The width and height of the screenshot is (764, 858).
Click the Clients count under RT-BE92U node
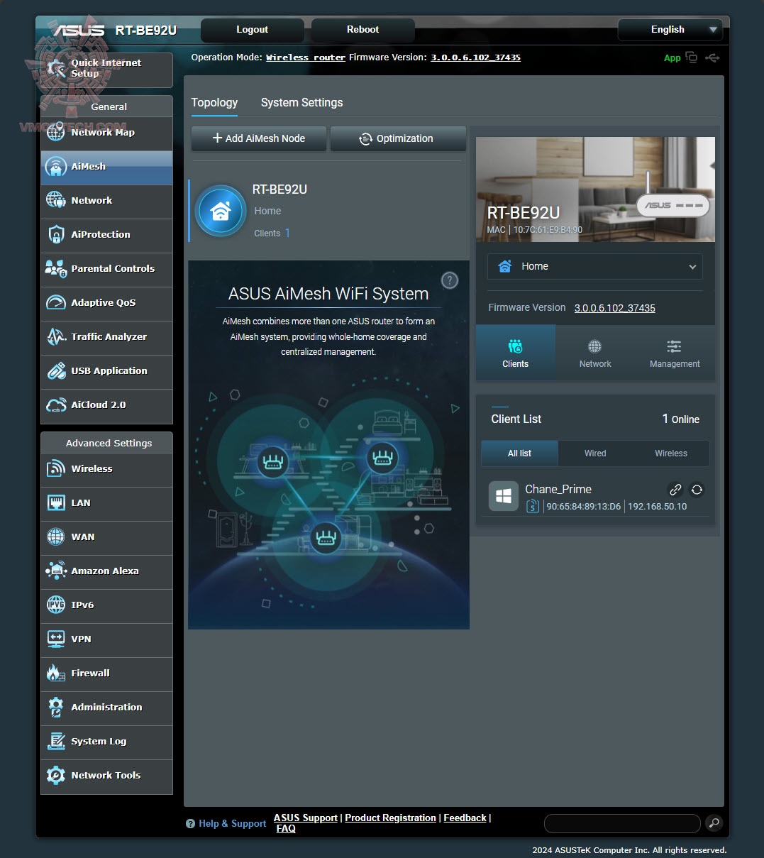(x=272, y=233)
